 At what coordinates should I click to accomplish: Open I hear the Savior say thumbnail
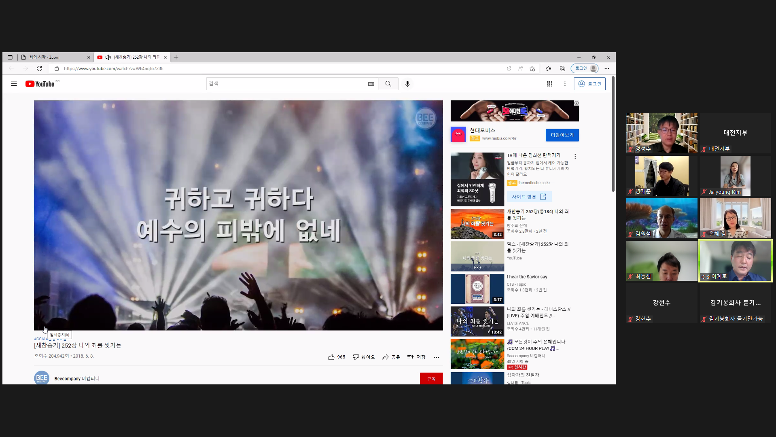point(477,289)
